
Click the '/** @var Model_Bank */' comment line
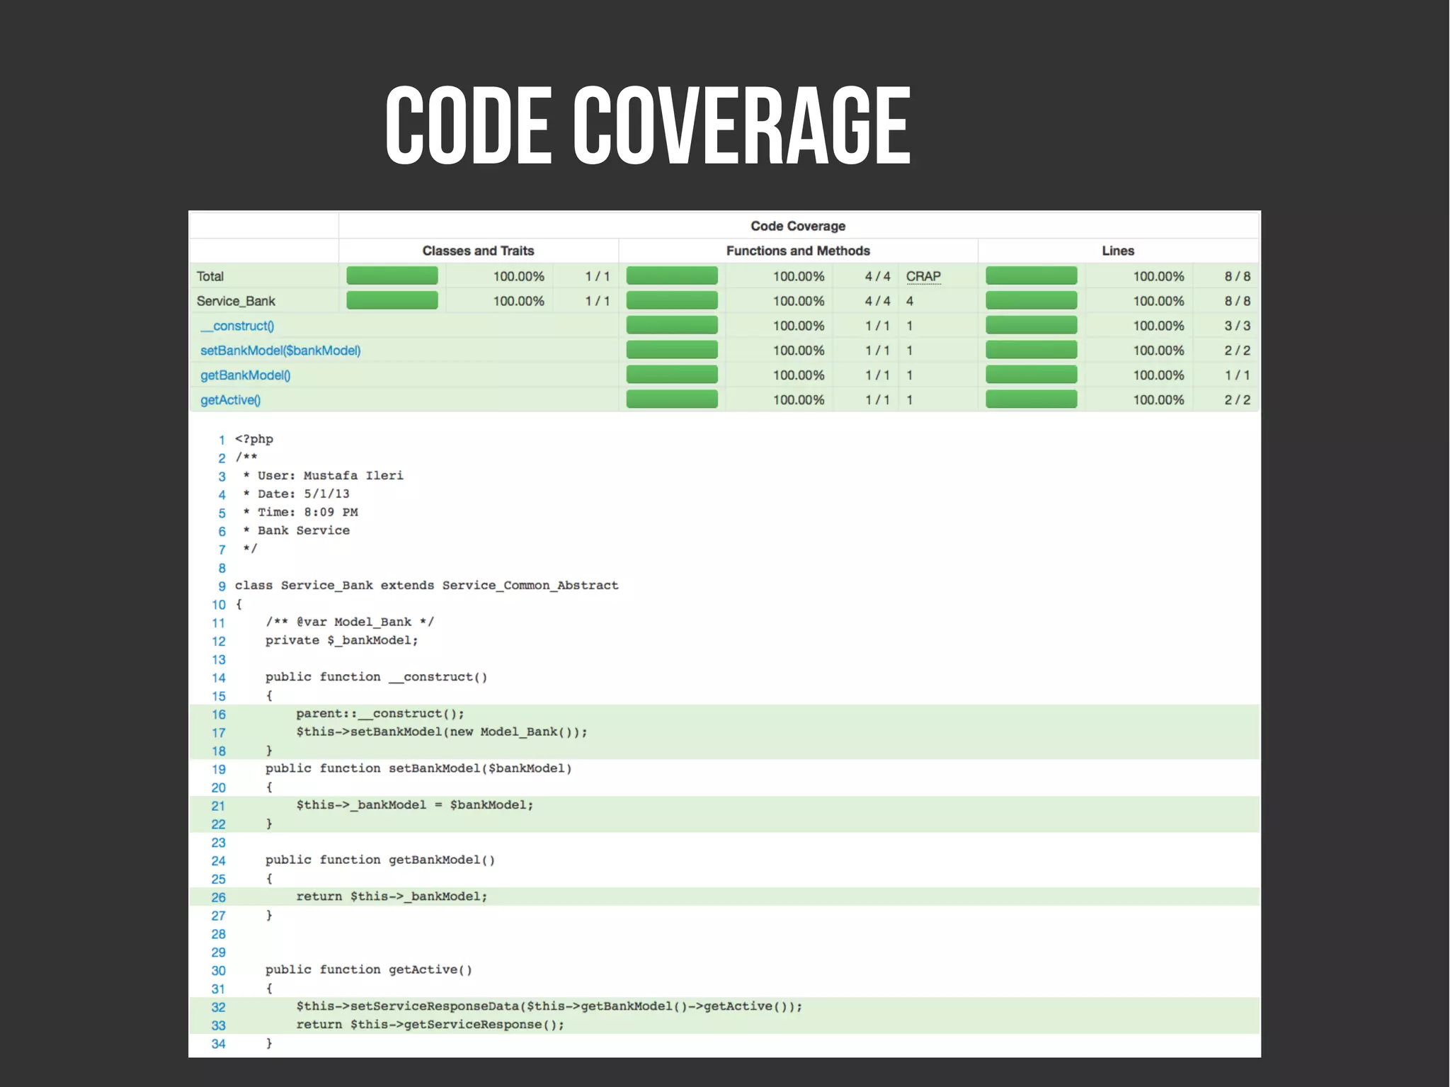point(350,622)
